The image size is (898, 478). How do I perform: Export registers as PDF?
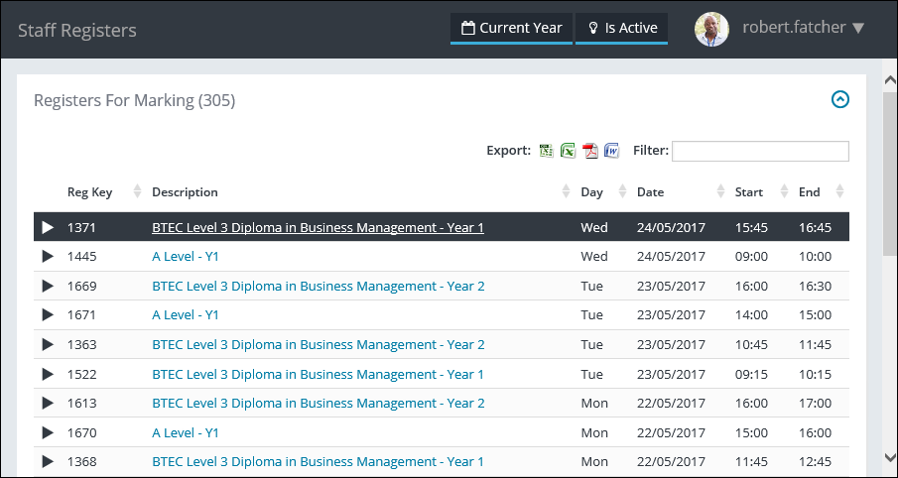[x=589, y=151]
